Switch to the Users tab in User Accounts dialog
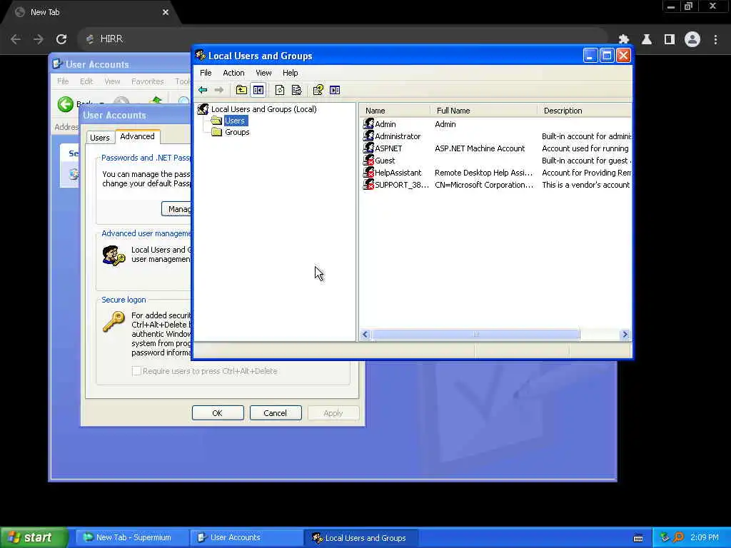The height and width of the screenshot is (548, 731). [x=100, y=138]
